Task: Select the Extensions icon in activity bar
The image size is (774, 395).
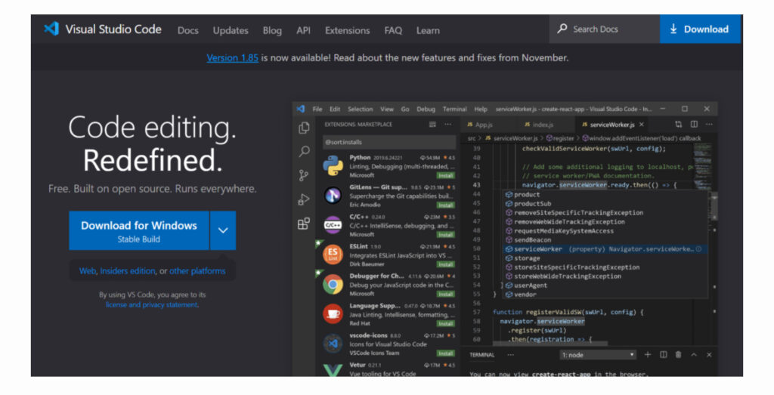Action: (304, 224)
